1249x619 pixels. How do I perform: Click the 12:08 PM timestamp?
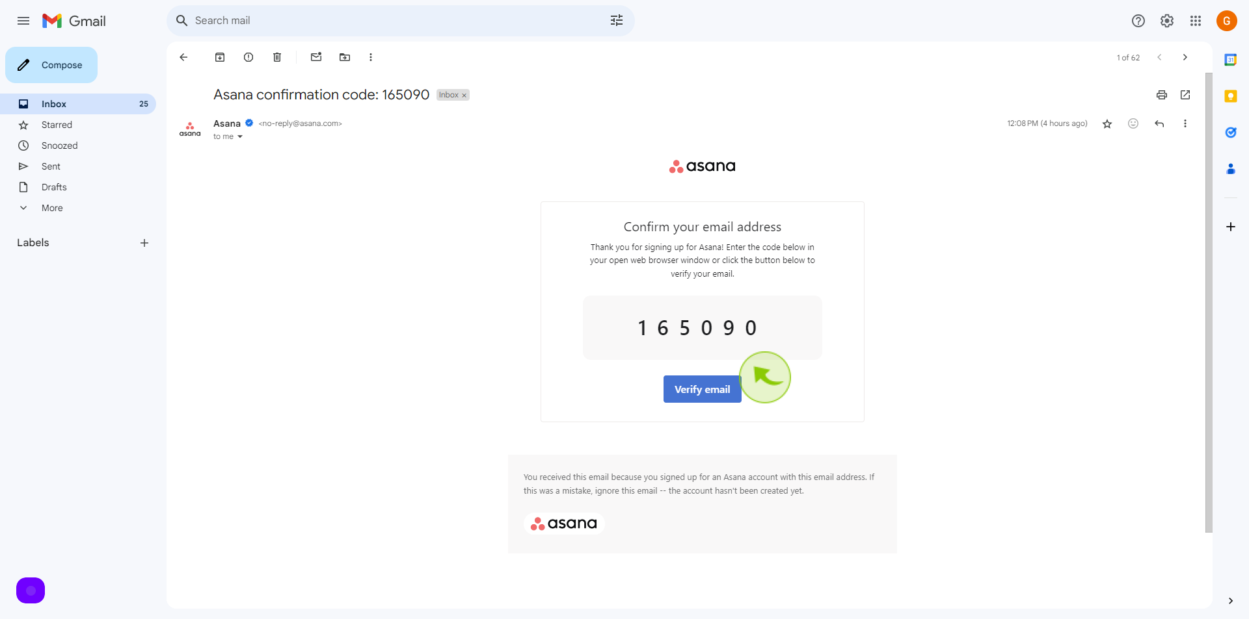tap(1047, 123)
